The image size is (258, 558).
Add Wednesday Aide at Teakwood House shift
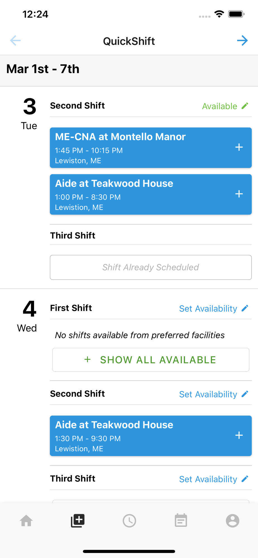click(x=239, y=435)
